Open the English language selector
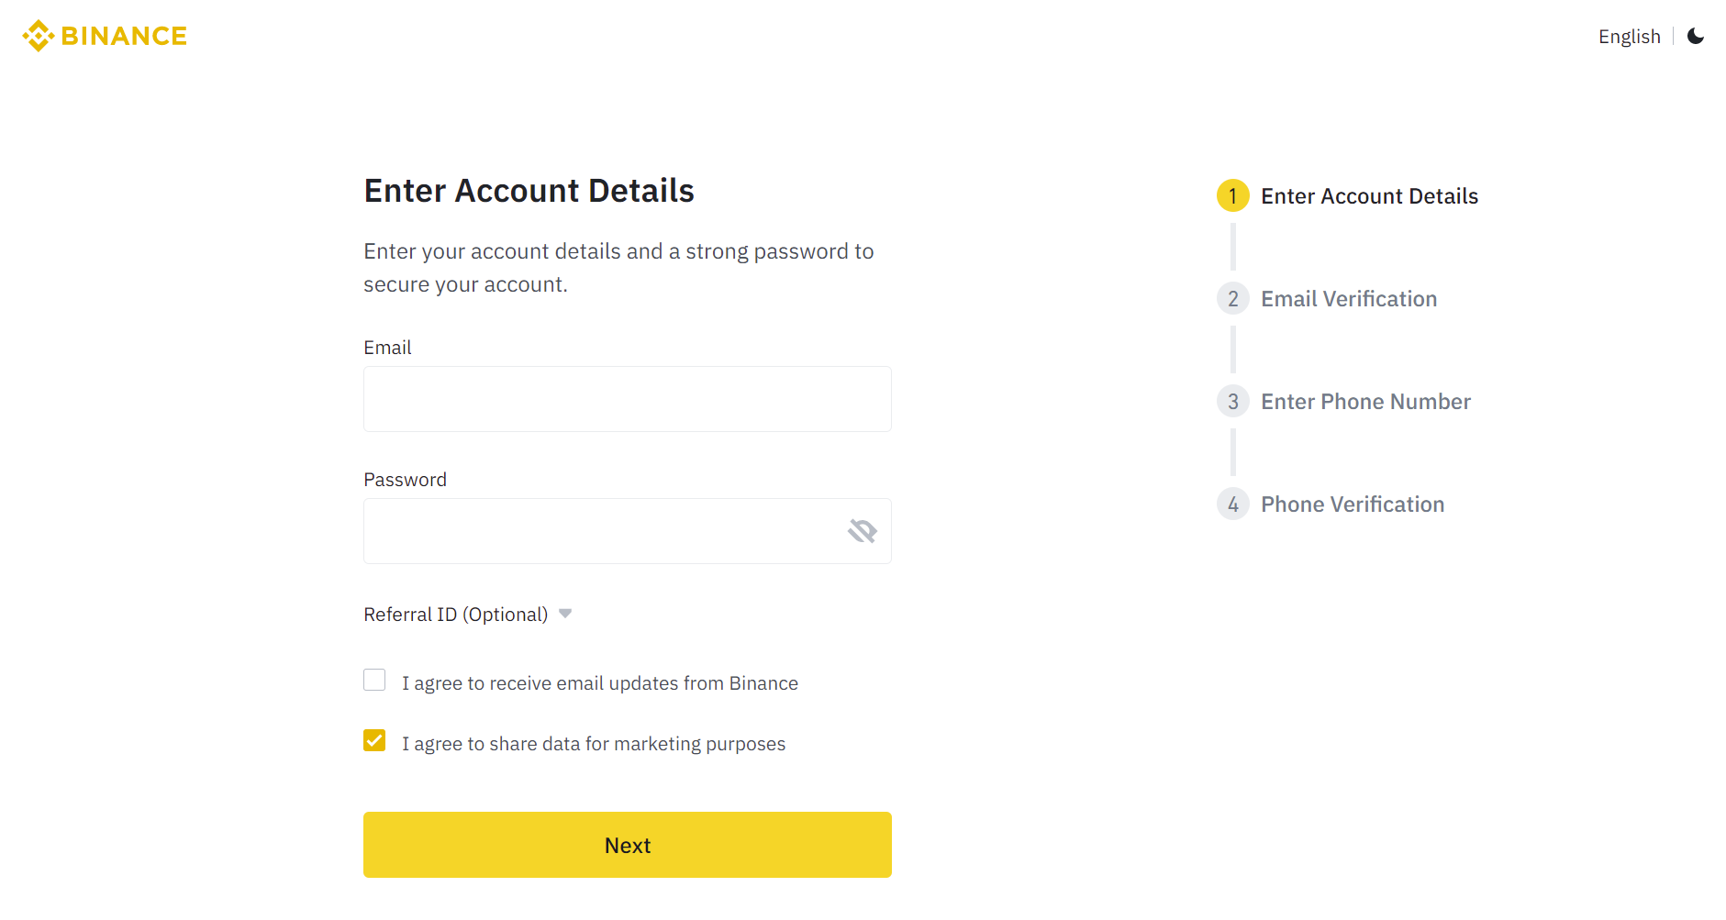This screenshot has width=1726, height=920. 1629,37
